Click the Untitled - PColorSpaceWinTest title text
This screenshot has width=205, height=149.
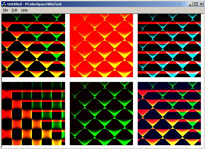click(x=34, y=4)
